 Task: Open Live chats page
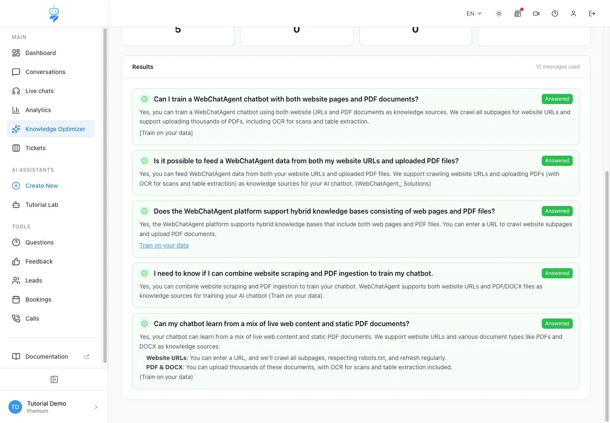[x=51, y=91]
